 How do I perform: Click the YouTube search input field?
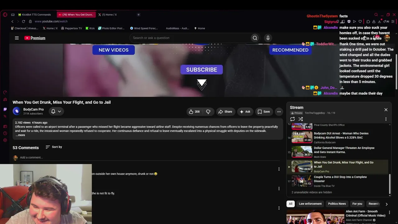pos(190,38)
